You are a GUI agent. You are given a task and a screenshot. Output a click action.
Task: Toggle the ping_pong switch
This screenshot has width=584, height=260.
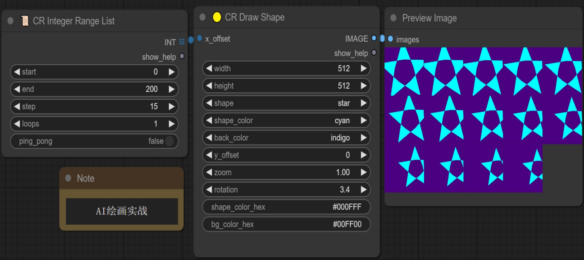click(169, 141)
